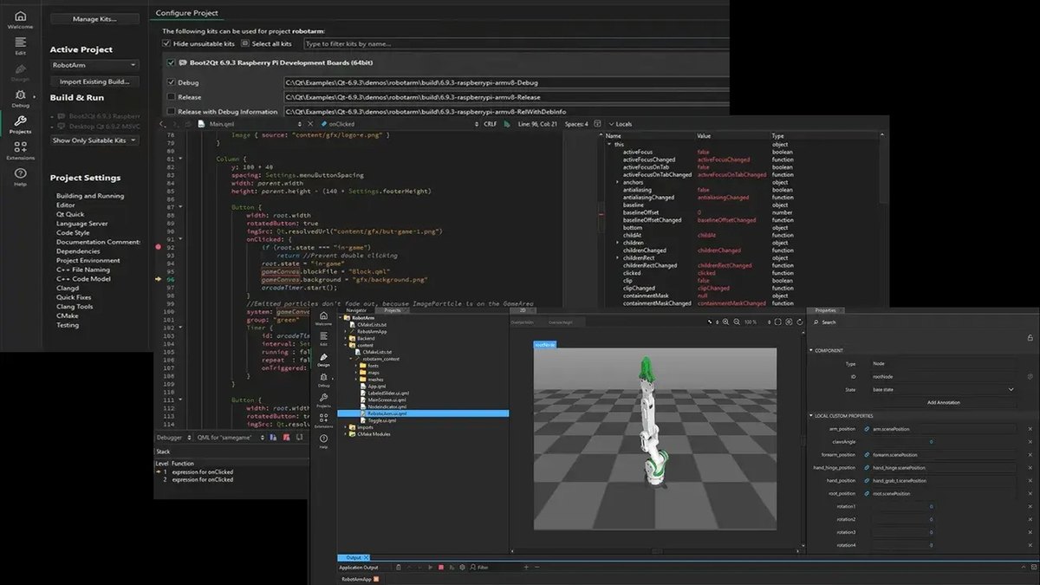Open Welcome mode in Projects window sidebar

(20, 20)
